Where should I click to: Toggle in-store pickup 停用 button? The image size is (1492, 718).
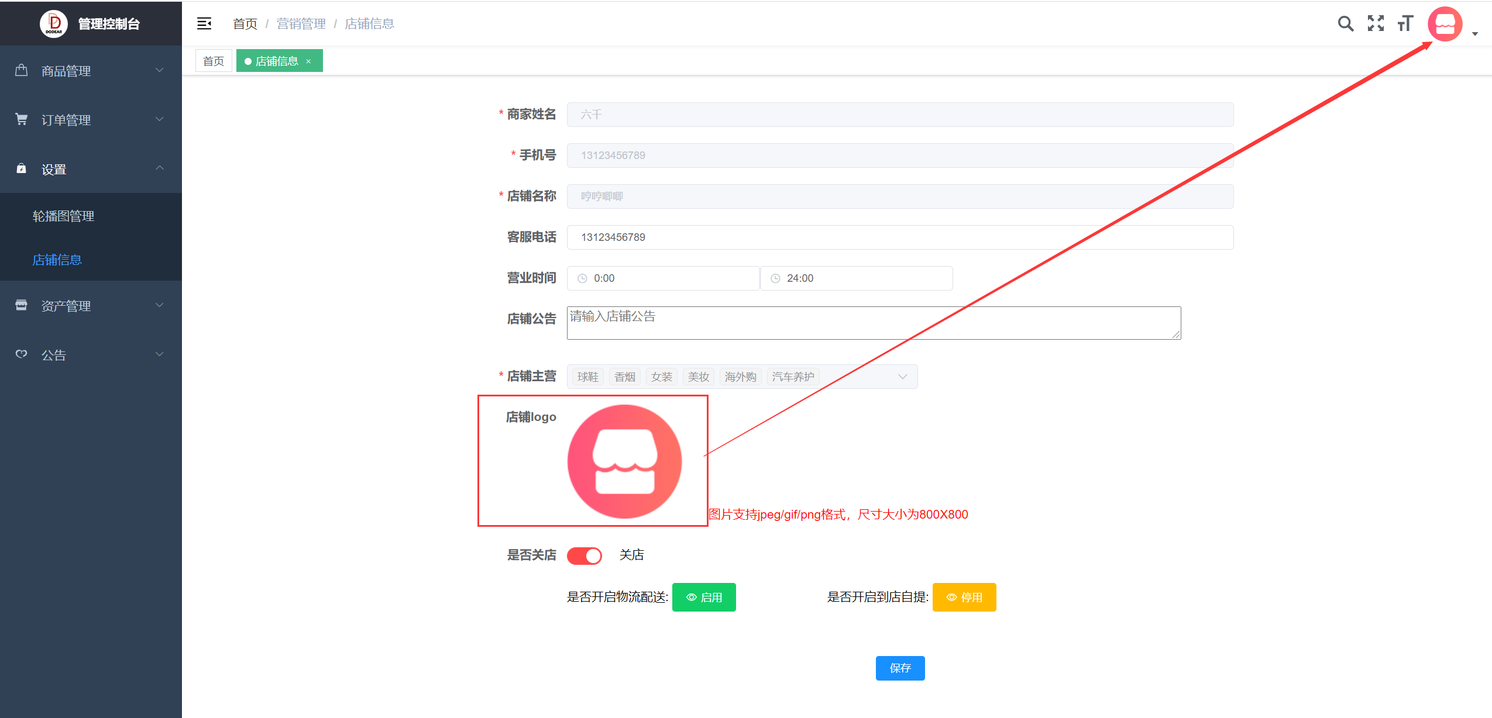[964, 597]
